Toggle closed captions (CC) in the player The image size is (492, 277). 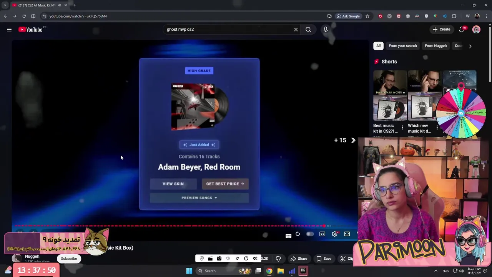tap(322, 234)
